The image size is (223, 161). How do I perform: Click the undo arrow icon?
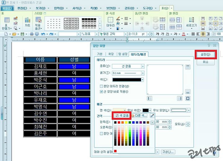(43, 34)
